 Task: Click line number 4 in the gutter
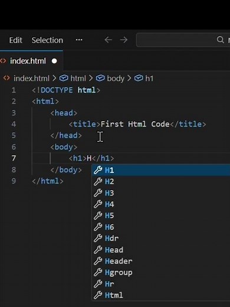tap(14, 124)
